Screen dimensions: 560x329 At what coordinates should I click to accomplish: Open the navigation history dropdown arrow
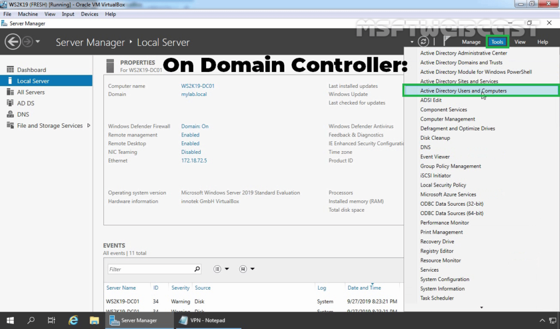point(38,41)
